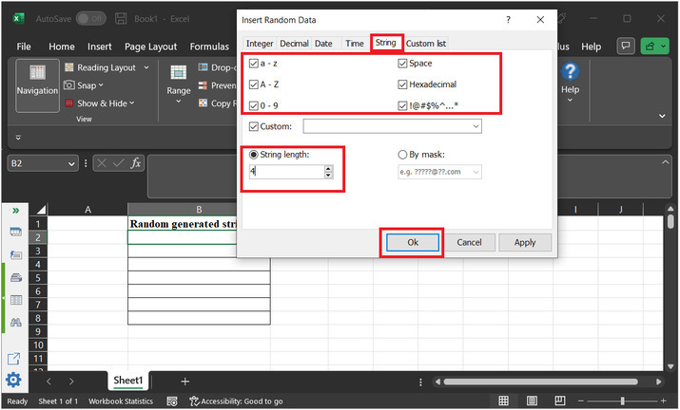The image size is (680, 410).
Task: Click the Apply button
Action: coord(525,242)
